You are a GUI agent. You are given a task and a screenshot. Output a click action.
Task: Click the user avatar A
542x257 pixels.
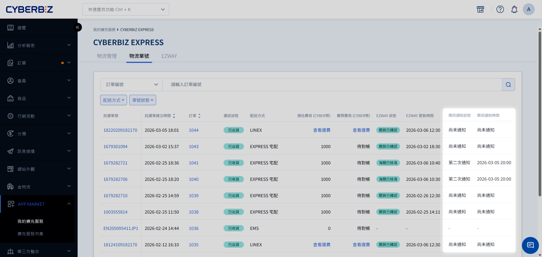click(x=528, y=9)
